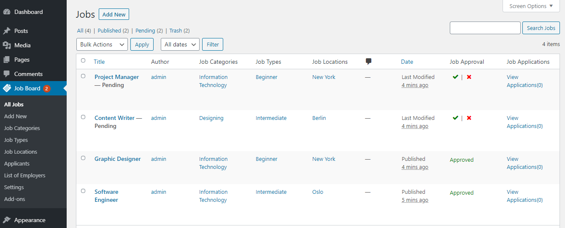Show the Trash (2) jobs filter
Screen dimensions: 565x228
point(179,30)
